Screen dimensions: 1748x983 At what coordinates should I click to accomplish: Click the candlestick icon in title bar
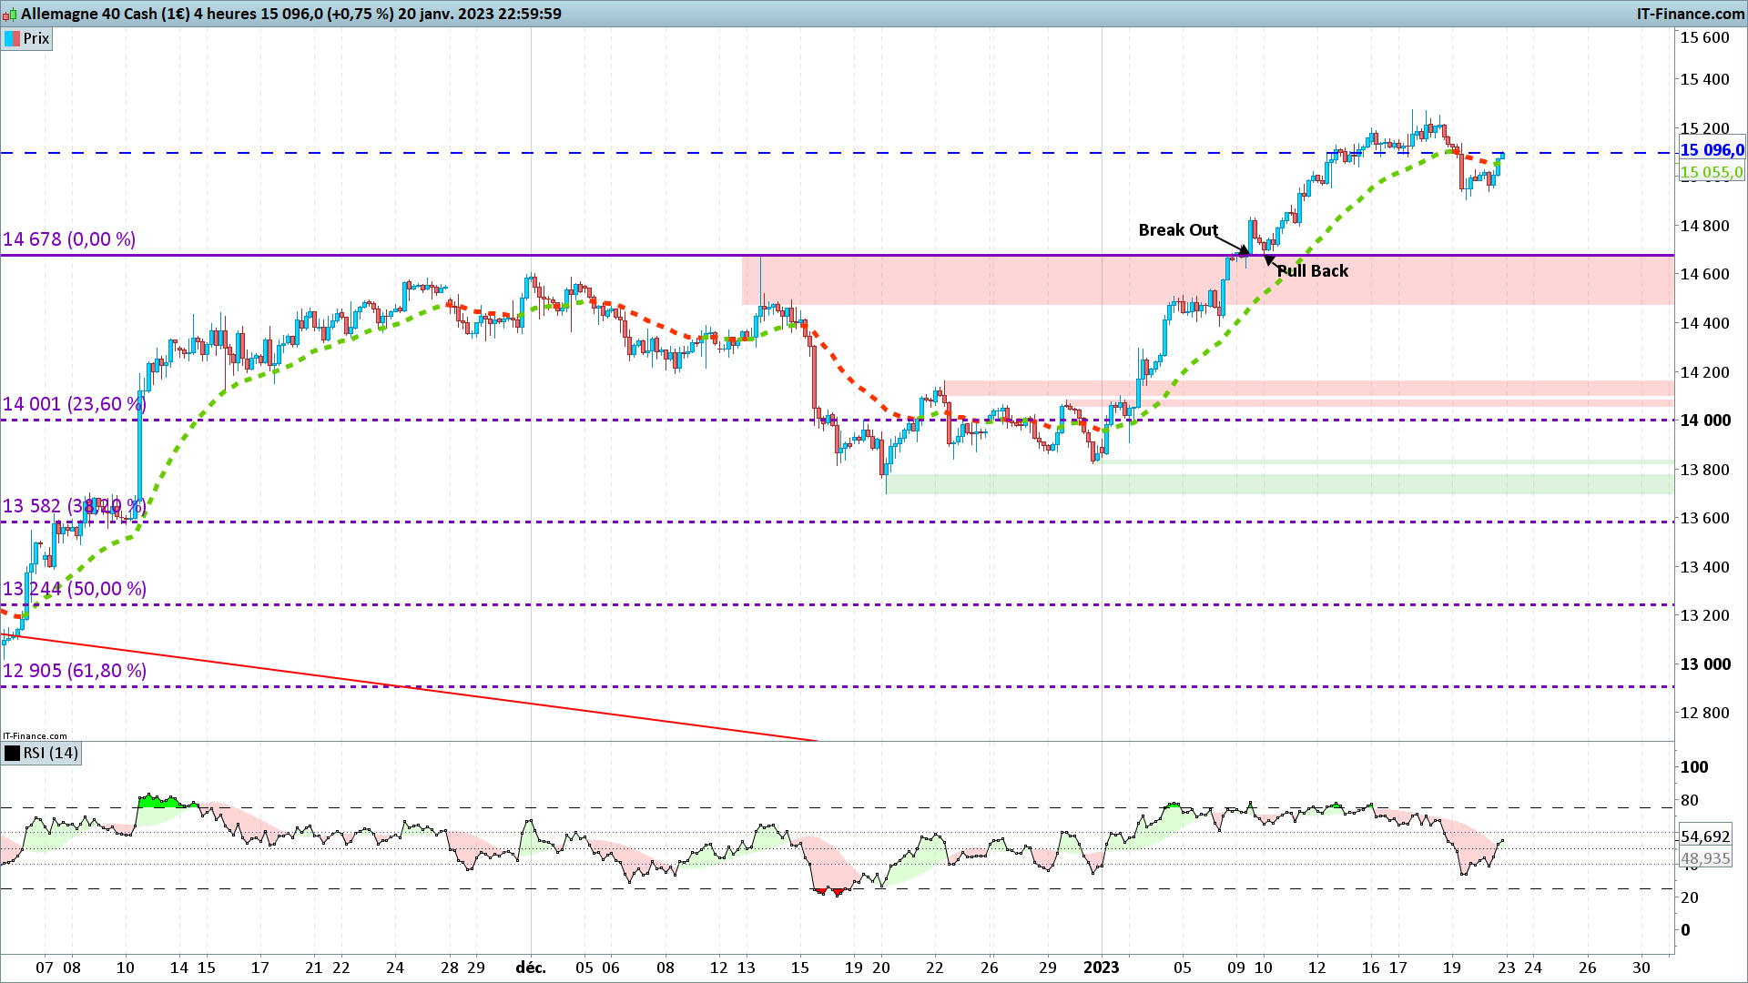click(x=11, y=14)
